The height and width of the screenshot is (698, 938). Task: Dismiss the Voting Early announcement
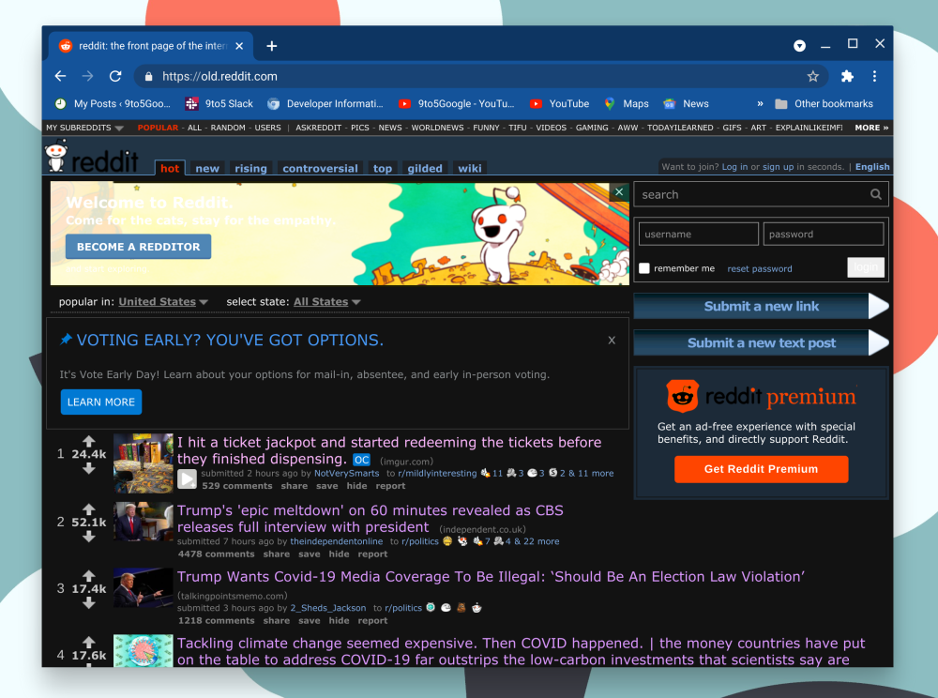coord(612,341)
